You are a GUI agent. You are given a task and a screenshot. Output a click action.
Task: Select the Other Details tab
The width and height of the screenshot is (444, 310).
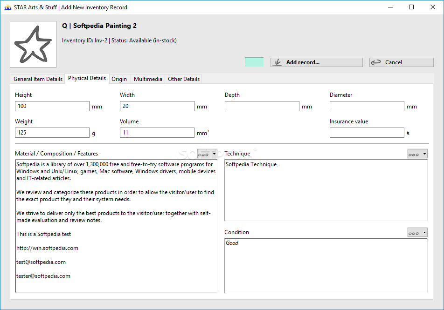(184, 79)
